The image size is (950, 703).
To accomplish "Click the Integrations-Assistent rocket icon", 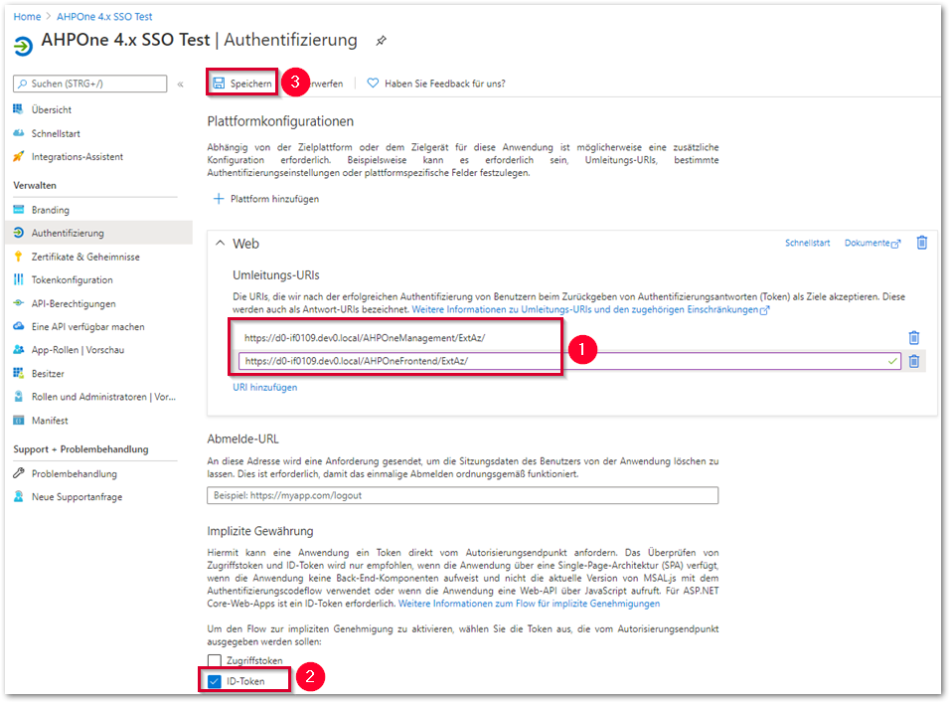I will pyautogui.click(x=18, y=156).
